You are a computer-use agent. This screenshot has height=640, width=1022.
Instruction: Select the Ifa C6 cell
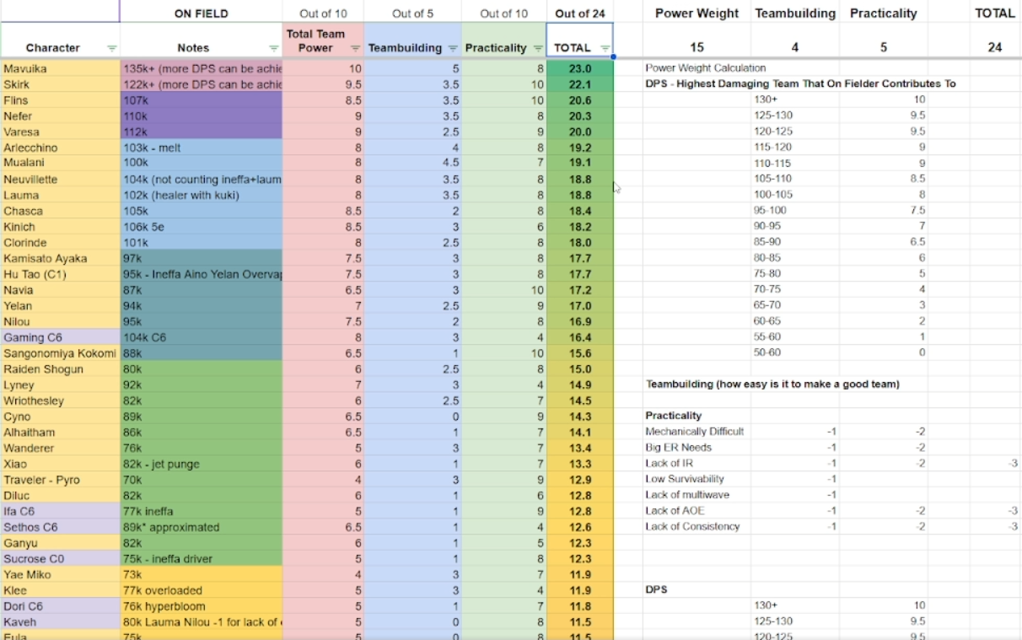coord(60,511)
